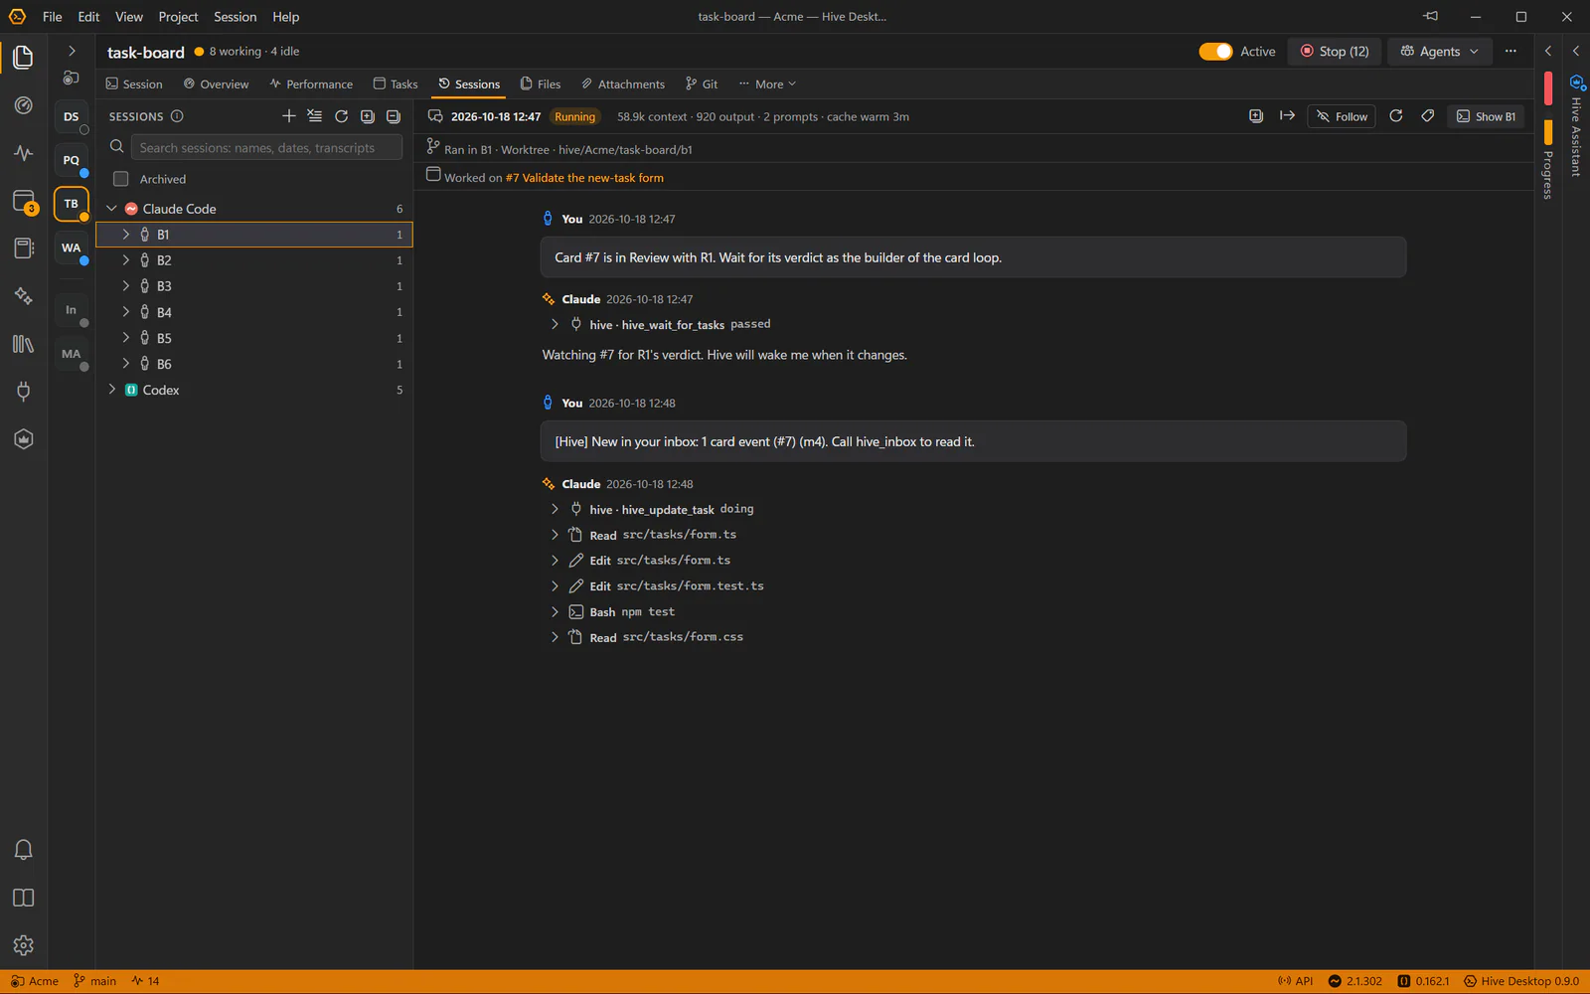
Task: Toggle the Active switch off
Action: click(x=1215, y=51)
